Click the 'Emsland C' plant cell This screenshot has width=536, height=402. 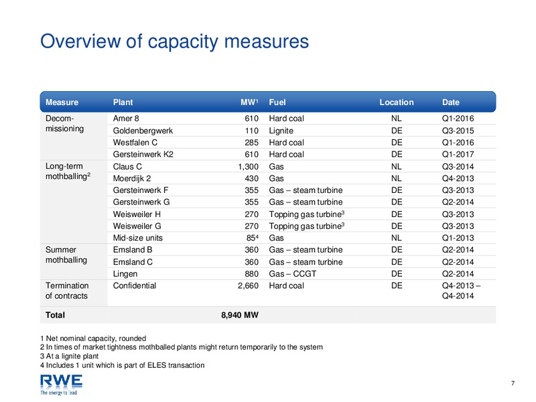click(x=133, y=262)
